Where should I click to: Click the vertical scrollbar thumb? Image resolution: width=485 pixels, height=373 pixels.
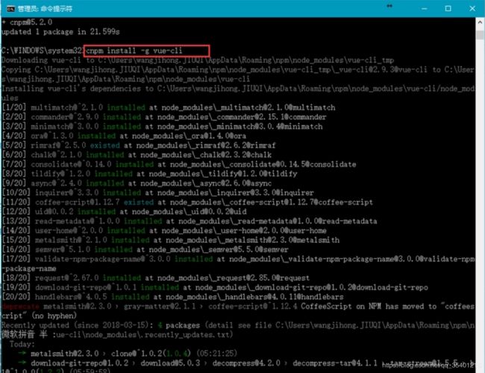[x=480, y=34]
